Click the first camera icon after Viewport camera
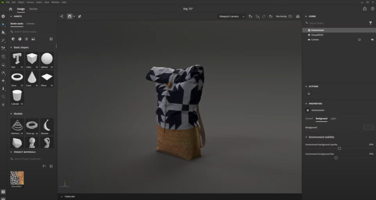 point(250,16)
